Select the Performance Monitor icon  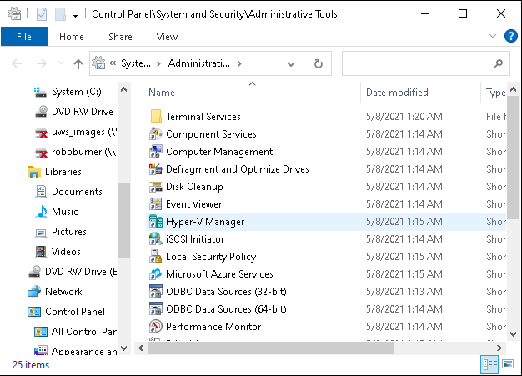point(156,327)
